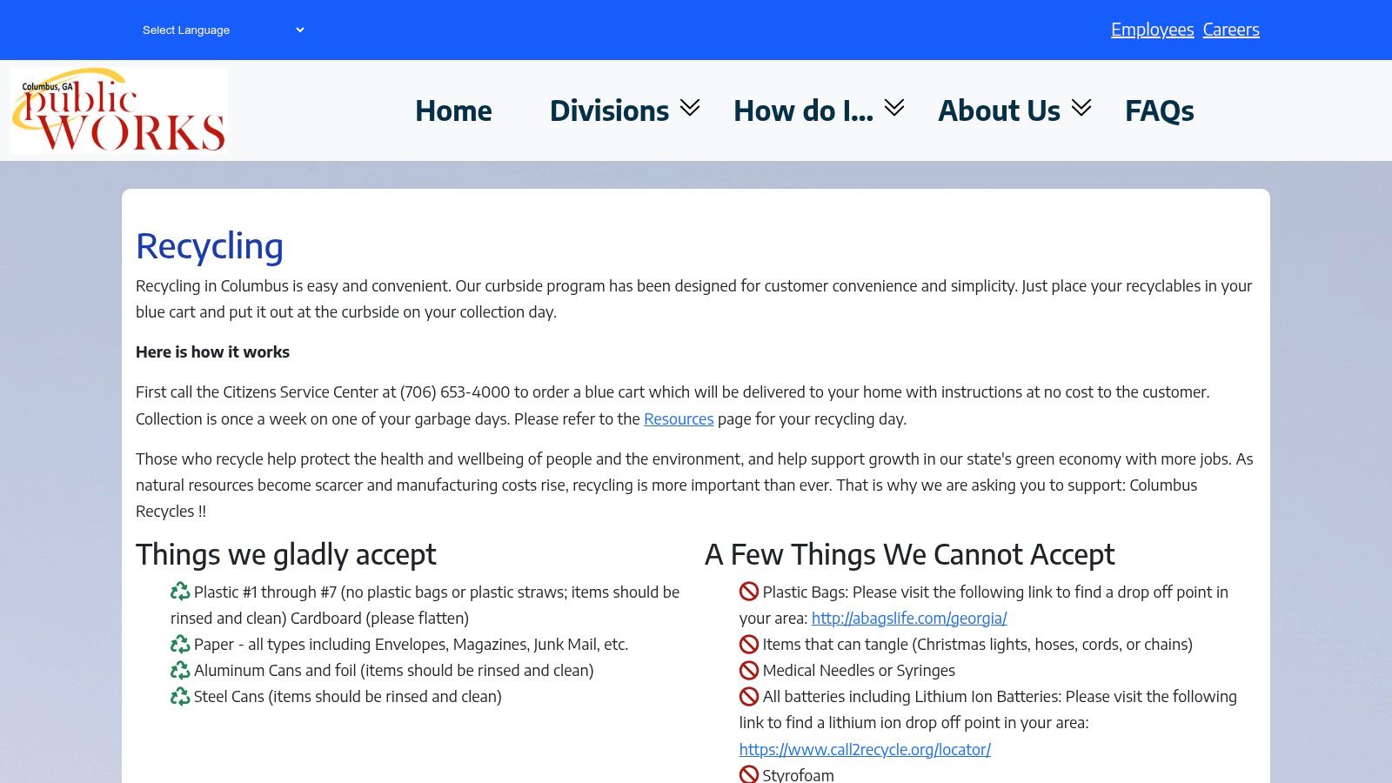Click the "Medical Needles or Syringes" text

859,670
